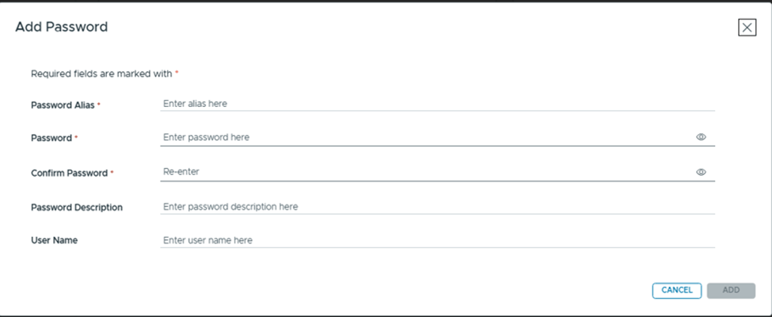The image size is (772, 317).
Task: Click the Required fields are marked with note
Action: point(101,74)
